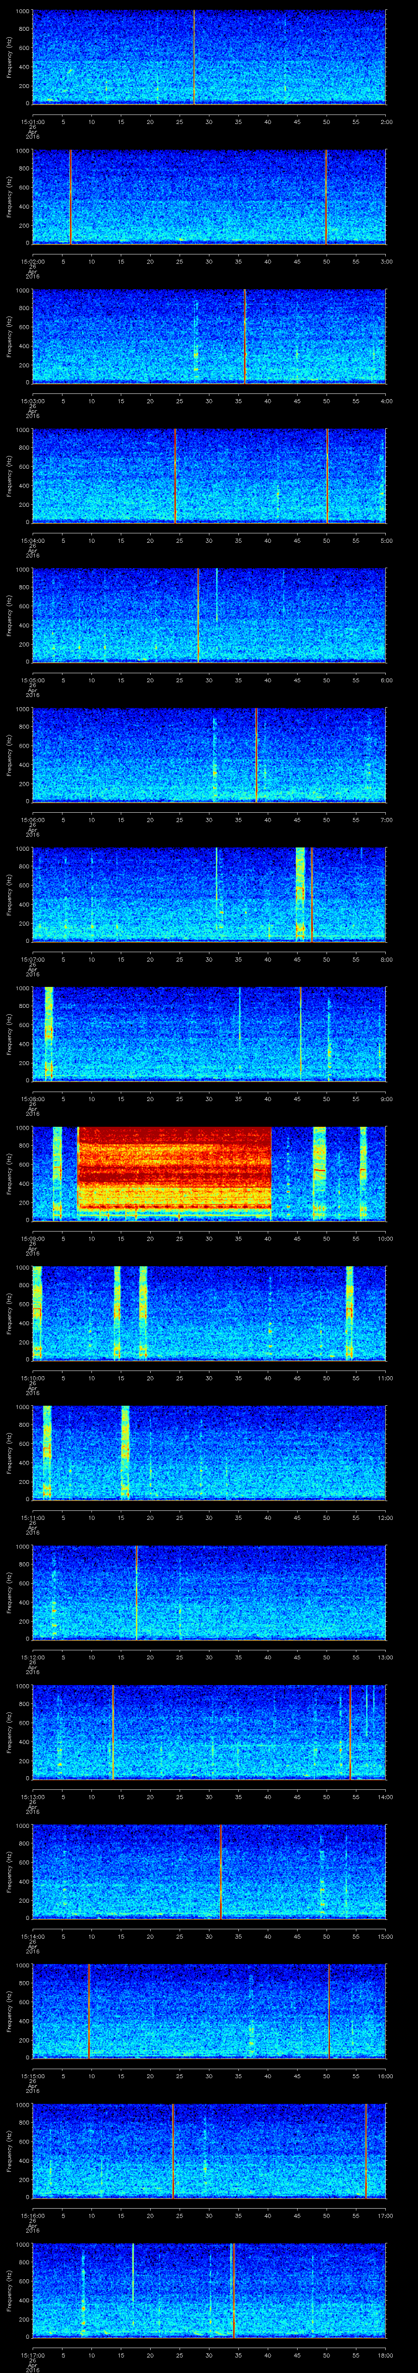Click the "Frequency (Hz)" axis label of the 15:09:00 panel
The image size is (418, 2373).
(x=9, y=1173)
